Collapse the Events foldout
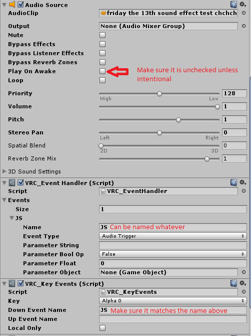The width and height of the screenshot is (251, 336). pyautogui.click(x=4, y=200)
